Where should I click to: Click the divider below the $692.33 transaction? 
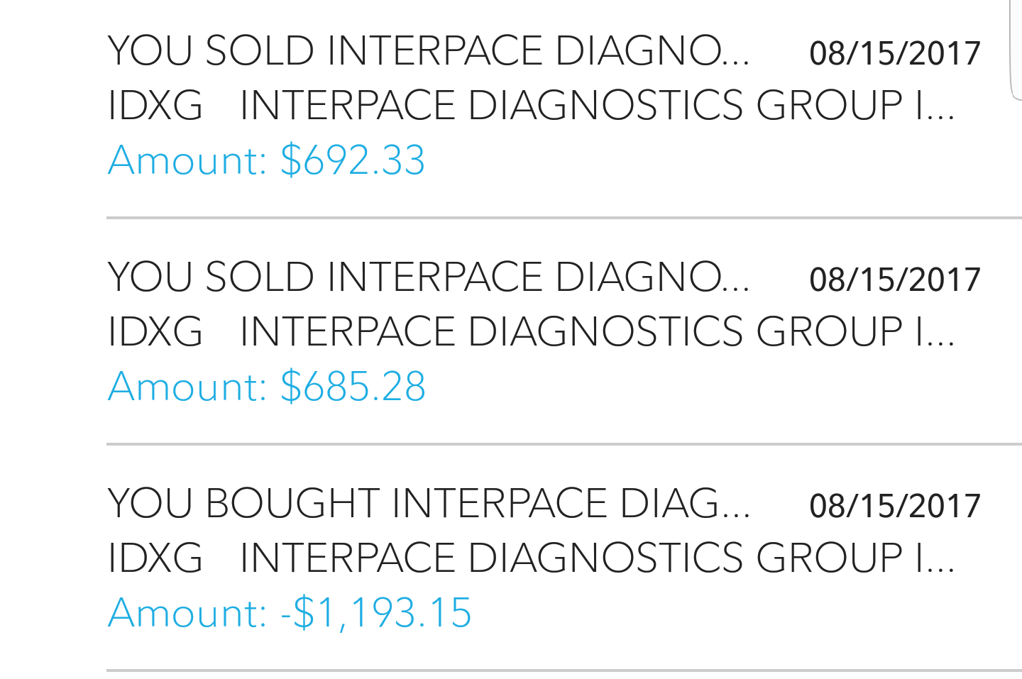[564, 218]
